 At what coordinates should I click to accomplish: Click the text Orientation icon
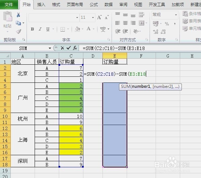tap(136, 31)
